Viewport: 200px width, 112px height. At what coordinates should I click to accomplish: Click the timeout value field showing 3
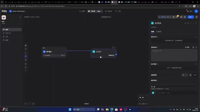coord(185,75)
